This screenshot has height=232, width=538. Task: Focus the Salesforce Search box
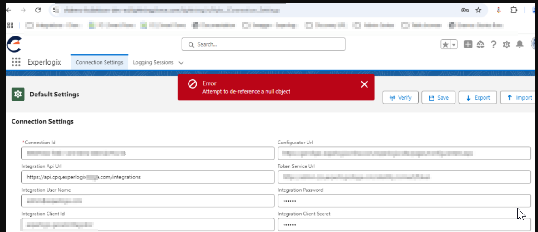point(264,44)
